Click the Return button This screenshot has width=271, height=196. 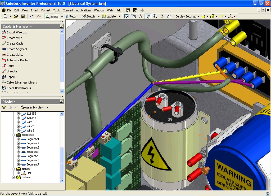[x=72, y=16]
